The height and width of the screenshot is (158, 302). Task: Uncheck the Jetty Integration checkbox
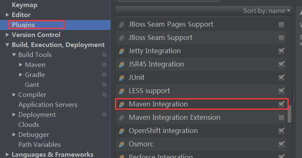point(282,51)
